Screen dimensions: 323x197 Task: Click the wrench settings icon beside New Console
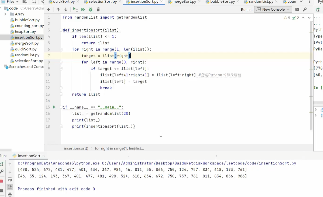(305, 10)
